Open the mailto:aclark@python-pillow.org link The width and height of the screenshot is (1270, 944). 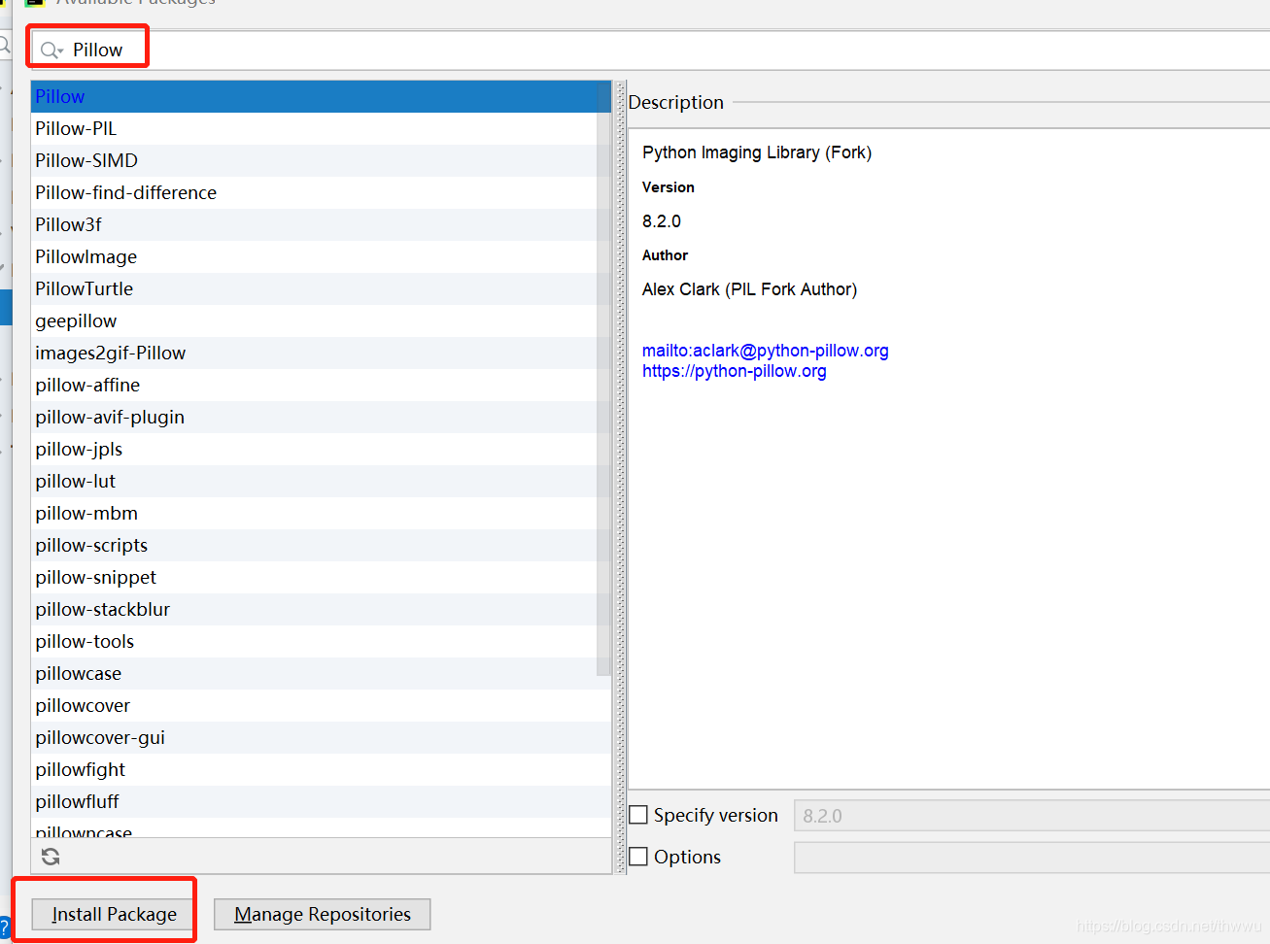pos(765,351)
